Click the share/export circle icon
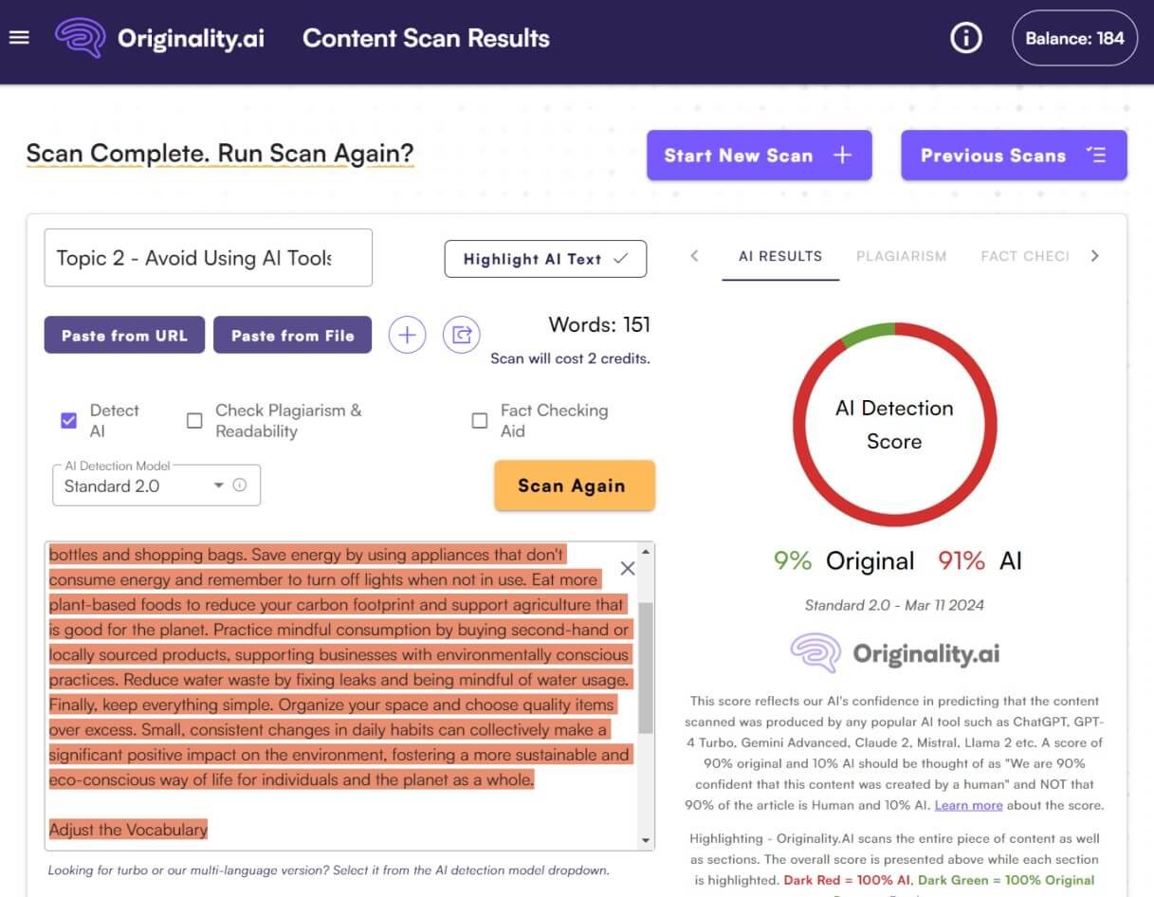The height and width of the screenshot is (897, 1154). click(x=462, y=335)
